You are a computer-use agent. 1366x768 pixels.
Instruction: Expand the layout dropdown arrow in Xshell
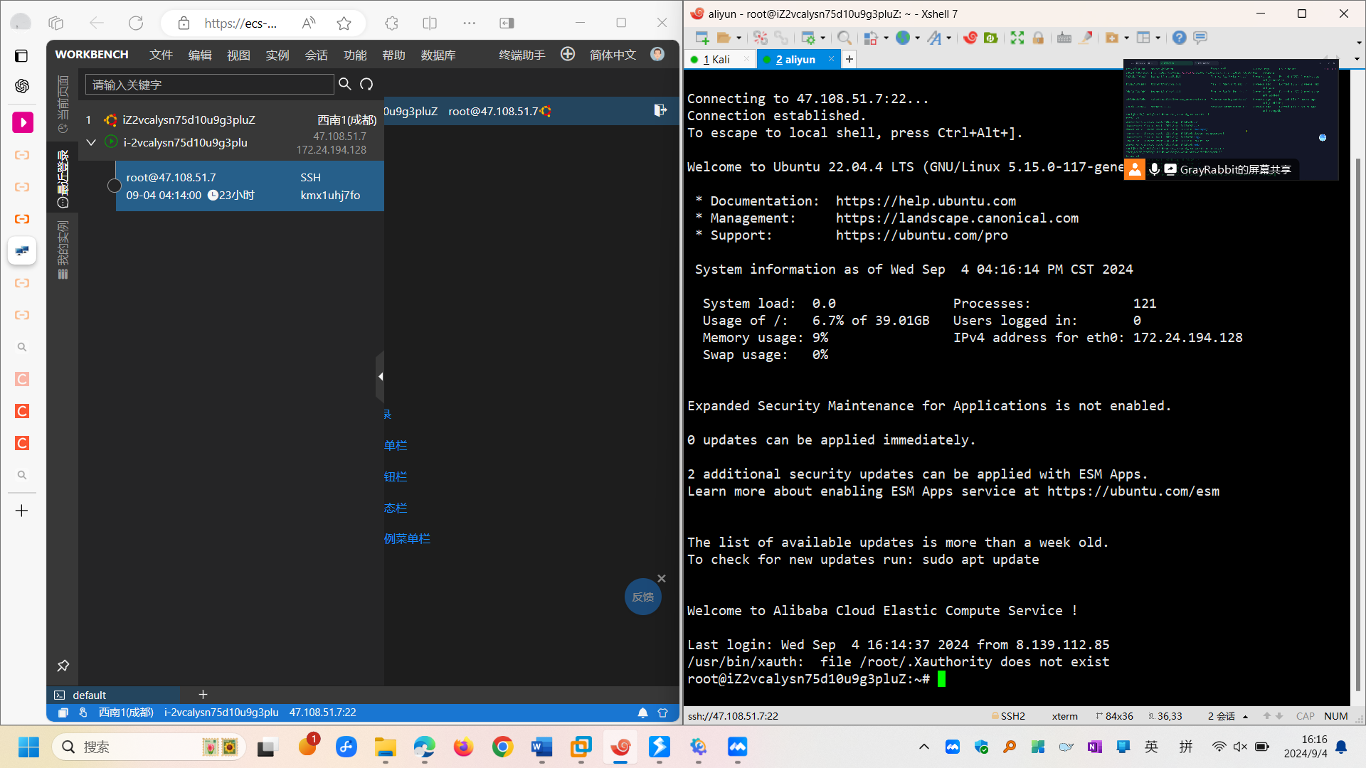(x=1158, y=38)
